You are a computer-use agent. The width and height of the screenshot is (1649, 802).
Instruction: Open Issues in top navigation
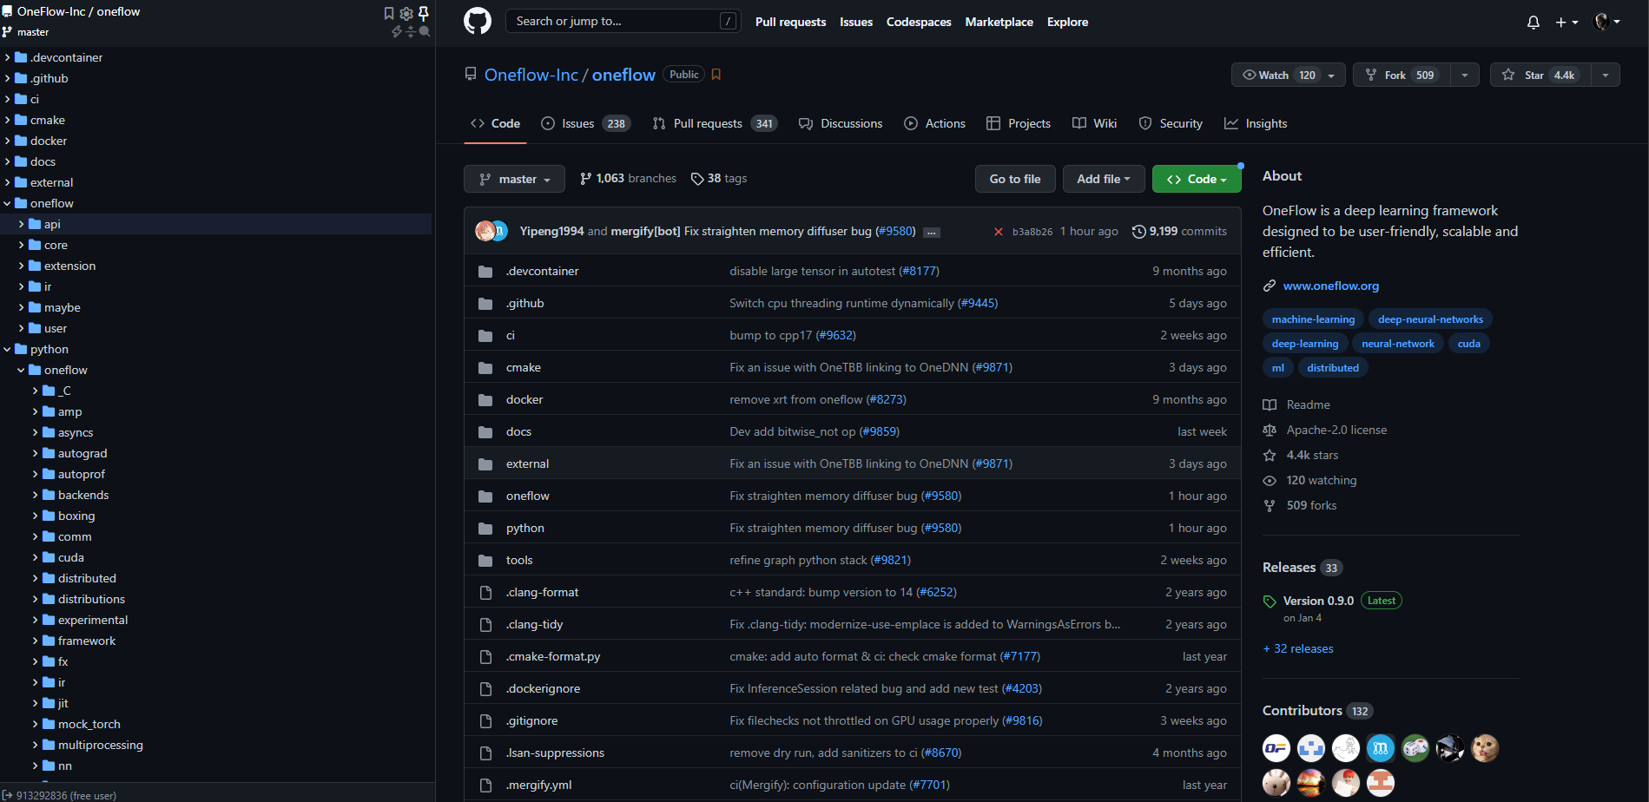click(856, 22)
